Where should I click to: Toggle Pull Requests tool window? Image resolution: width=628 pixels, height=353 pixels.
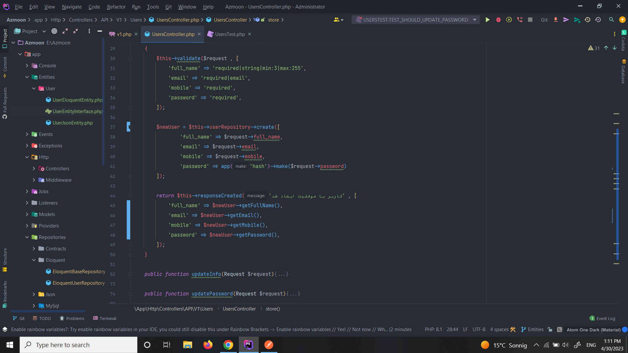(5, 103)
